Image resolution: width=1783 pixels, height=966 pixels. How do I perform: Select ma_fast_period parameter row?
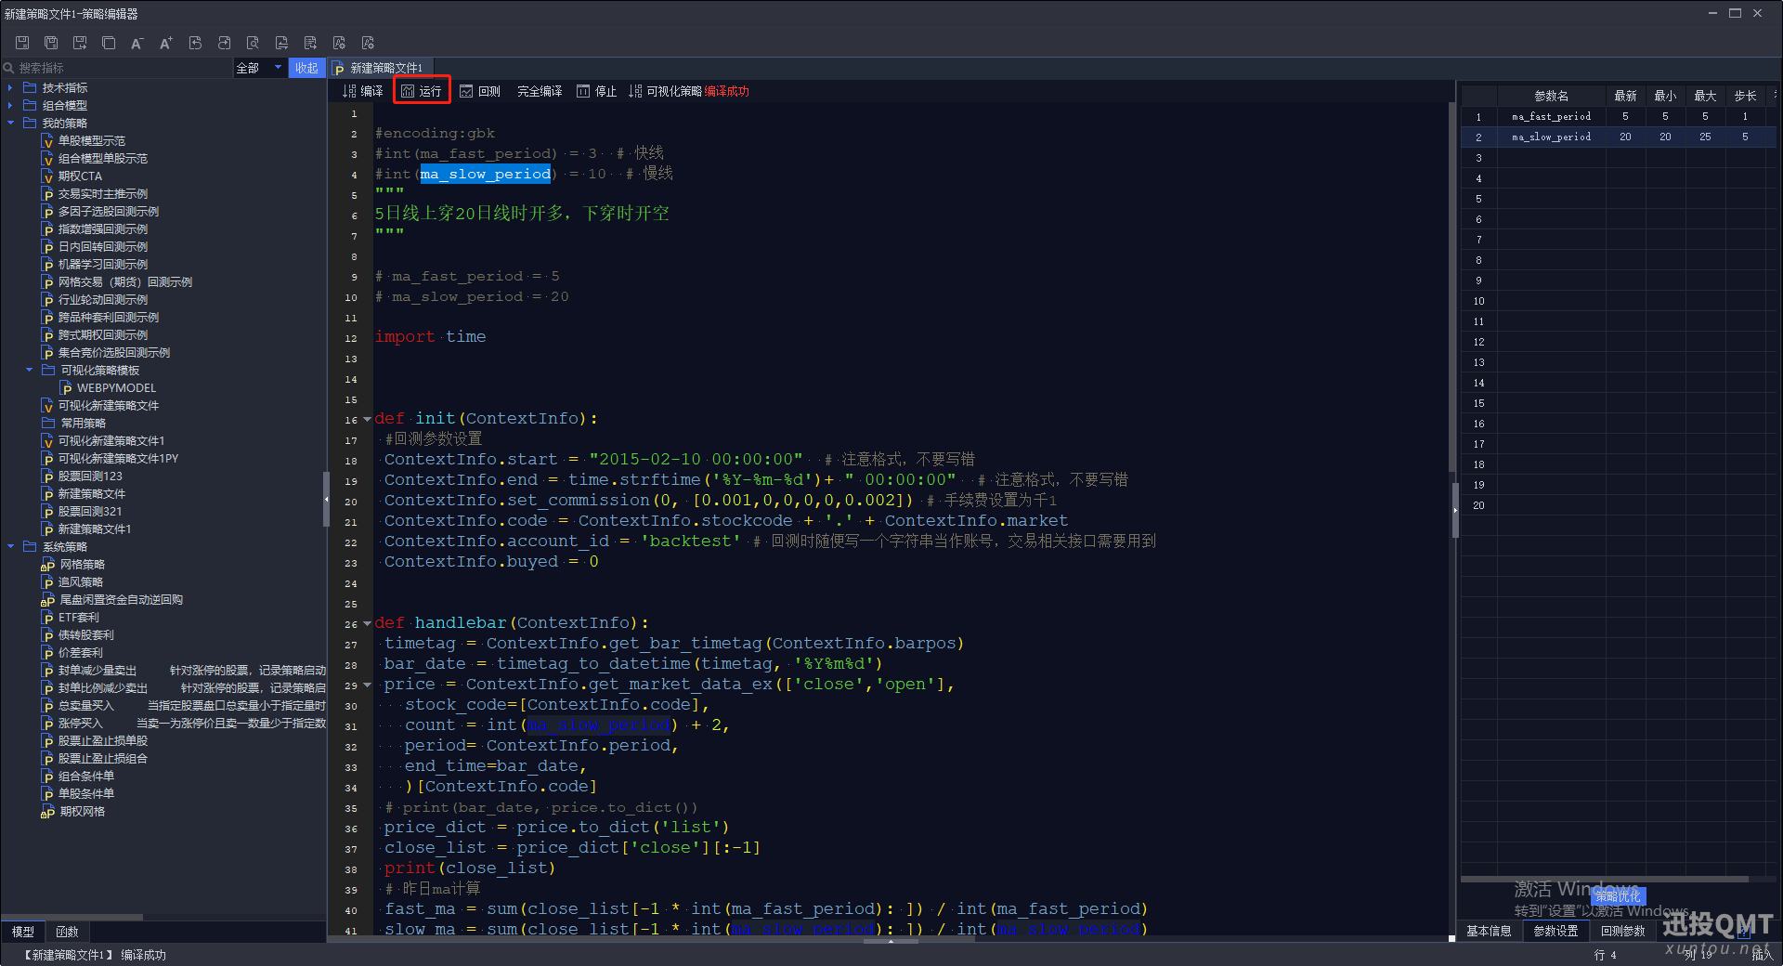coord(1618,116)
